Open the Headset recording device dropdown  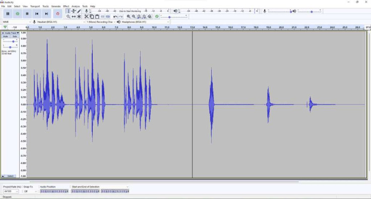tap(61, 22)
